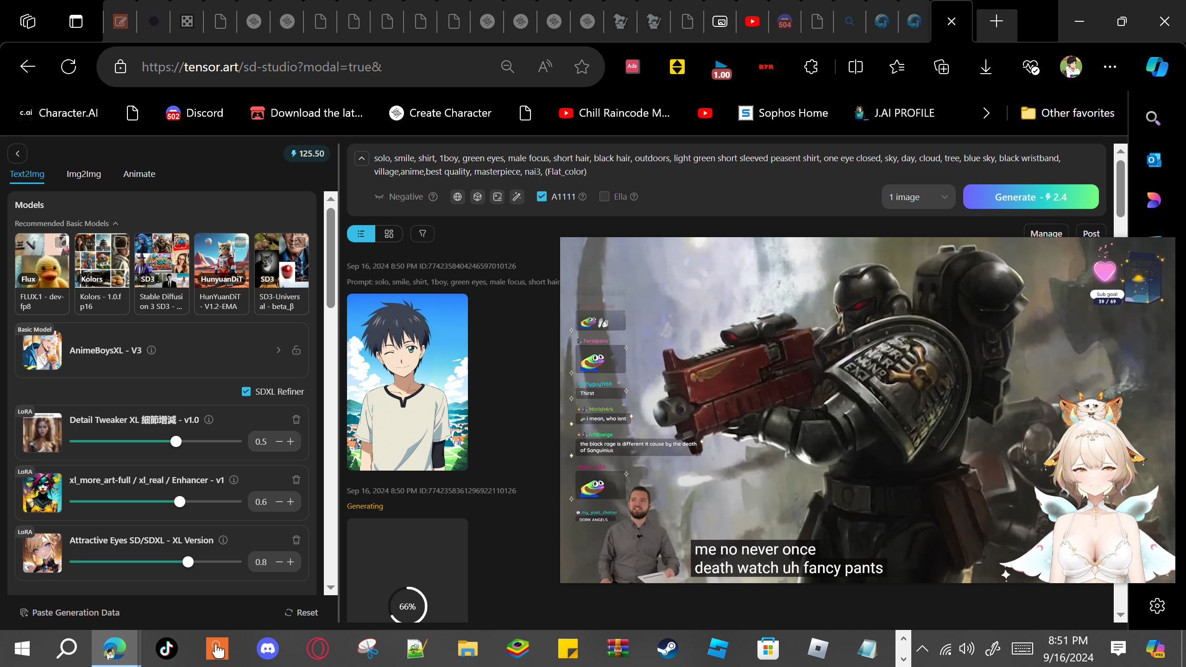Open the Edge extensions puzzle icon
Viewport: 1186px width, 667px height.
[x=811, y=67]
